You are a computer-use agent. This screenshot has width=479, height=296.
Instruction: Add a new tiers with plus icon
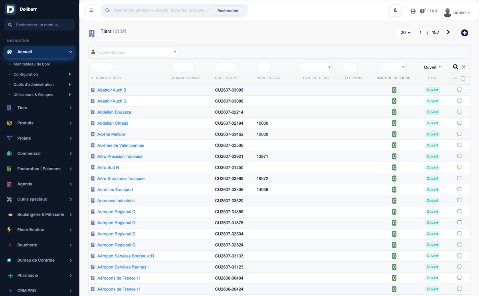coord(465,33)
